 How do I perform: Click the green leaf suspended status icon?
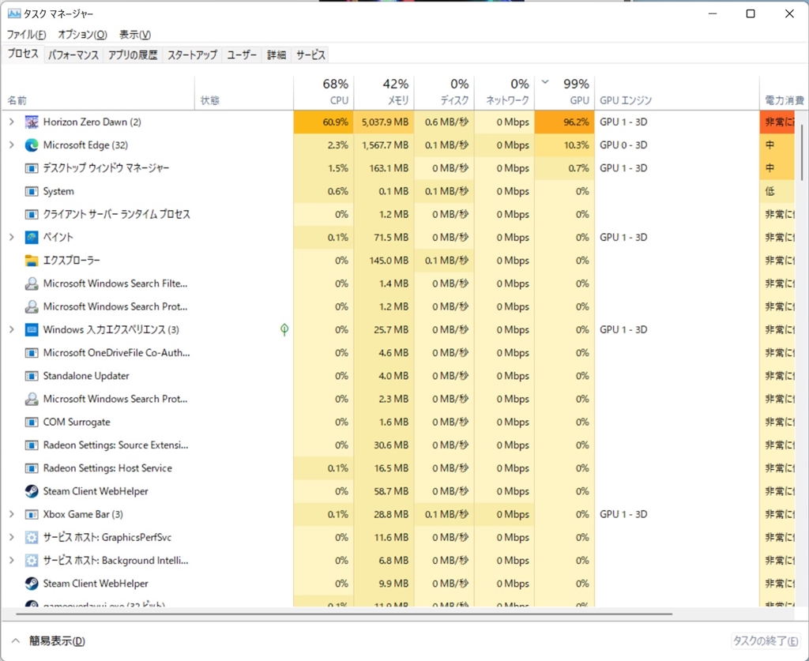(284, 329)
